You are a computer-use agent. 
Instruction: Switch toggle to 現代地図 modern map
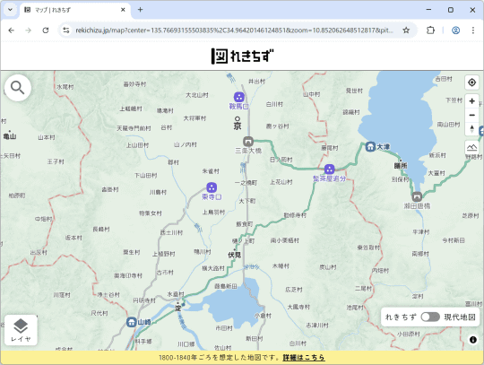coord(430,317)
